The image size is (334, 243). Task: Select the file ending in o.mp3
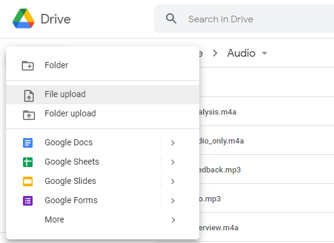click(210, 199)
